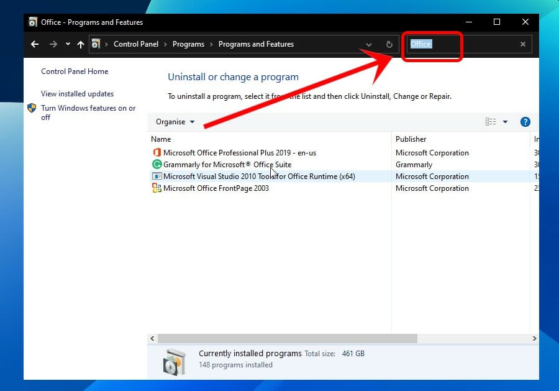Open Turn Windows features on or off
Viewport: 559px width, 391px height.
pyautogui.click(x=88, y=113)
